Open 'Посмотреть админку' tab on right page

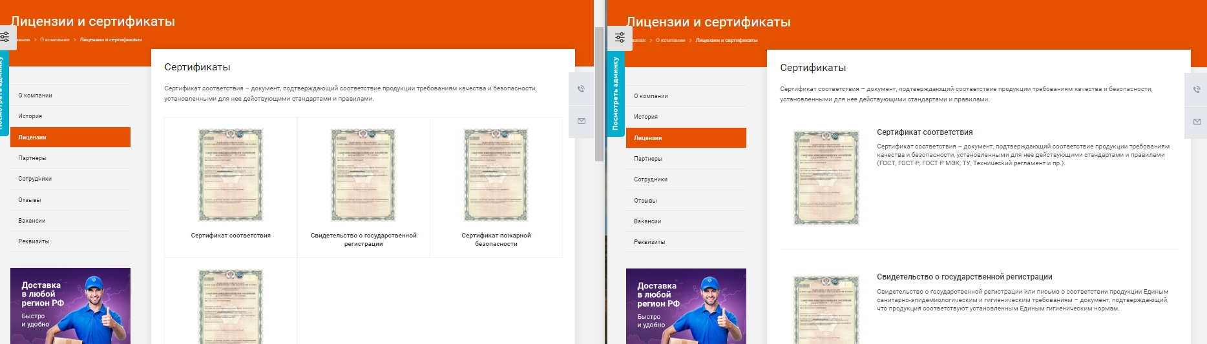(x=615, y=93)
